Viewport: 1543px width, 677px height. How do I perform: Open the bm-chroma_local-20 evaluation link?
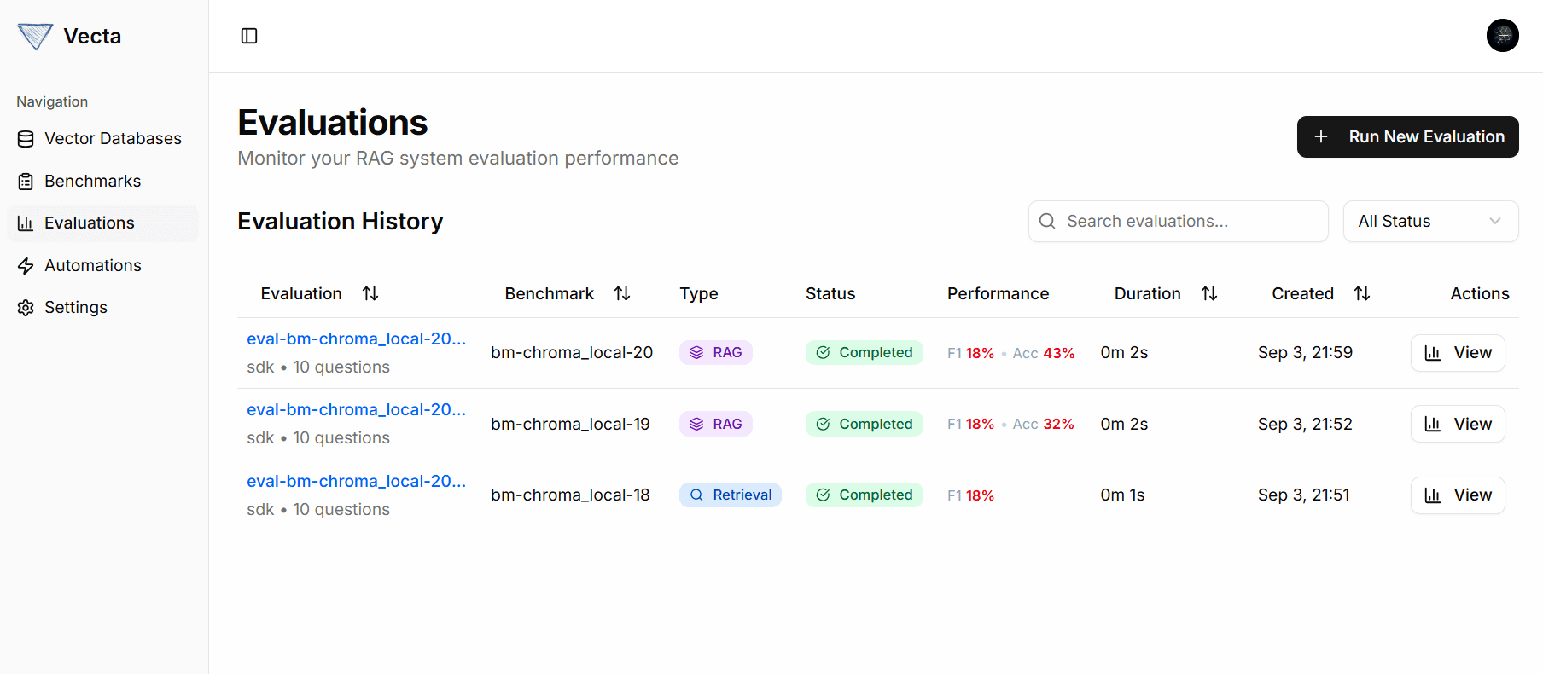pyautogui.click(x=356, y=339)
